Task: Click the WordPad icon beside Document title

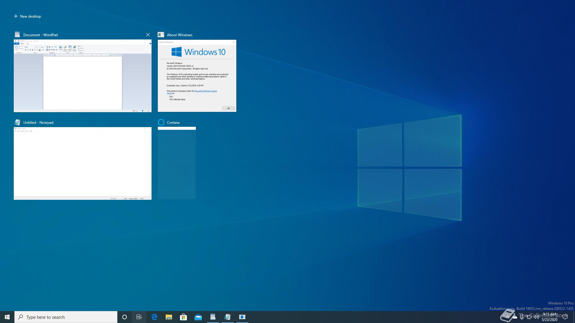Action: tap(17, 35)
